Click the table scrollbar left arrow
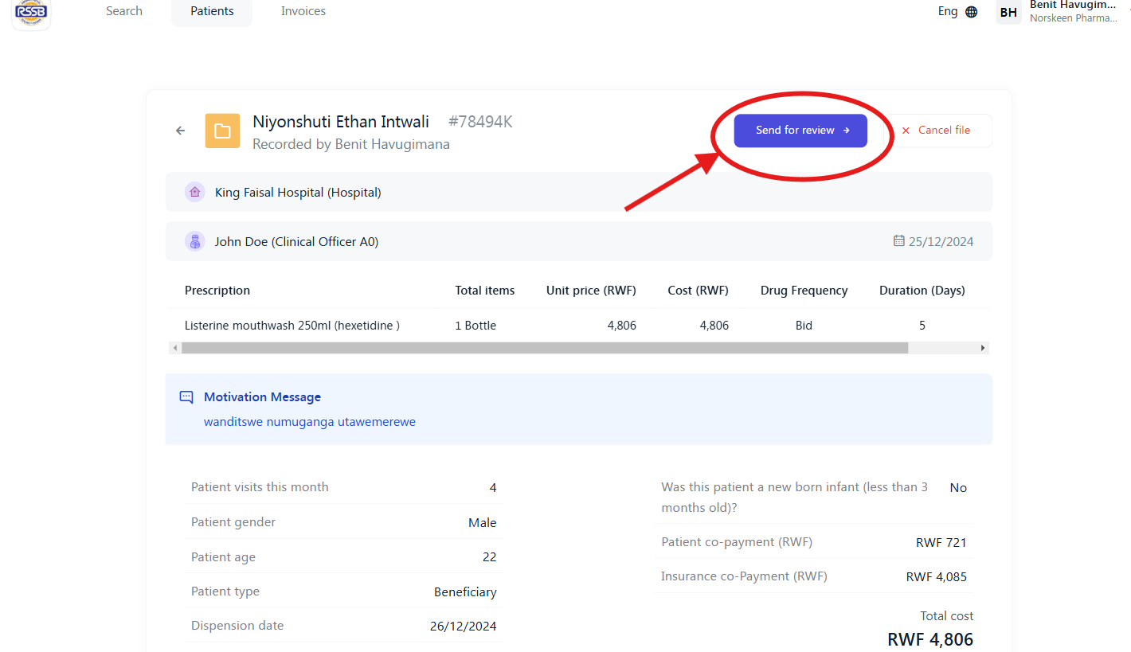The width and height of the screenshot is (1131, 652). pos(174,348)
